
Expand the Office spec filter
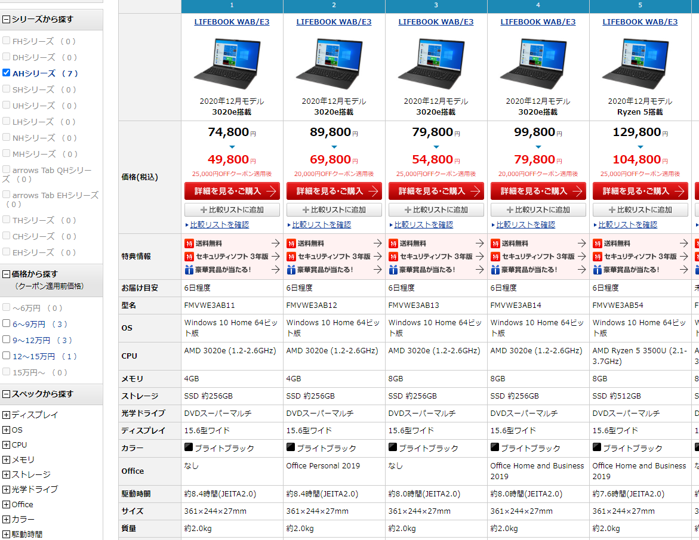(x=6, y=504)
